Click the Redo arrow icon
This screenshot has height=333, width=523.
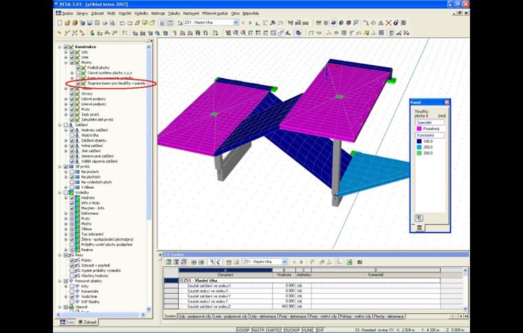point(129,23)
